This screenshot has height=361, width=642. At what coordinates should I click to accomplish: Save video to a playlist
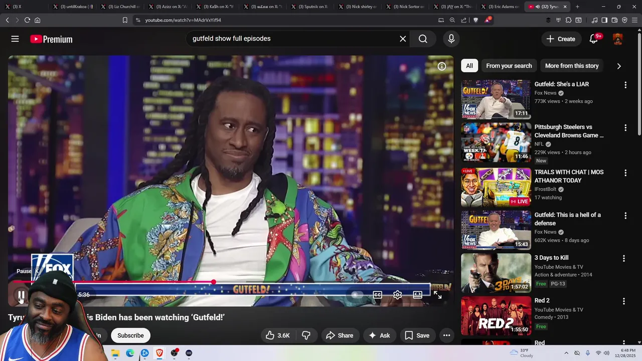[x=417, y=335]
